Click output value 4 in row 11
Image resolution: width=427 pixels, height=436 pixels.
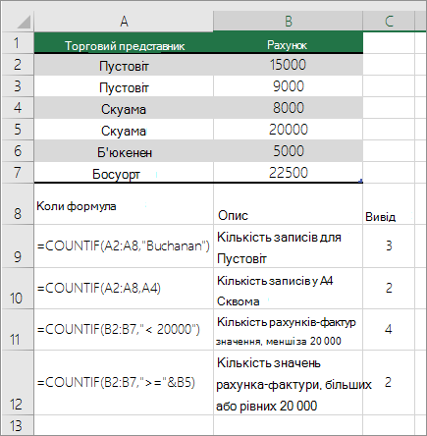(389, 330)
